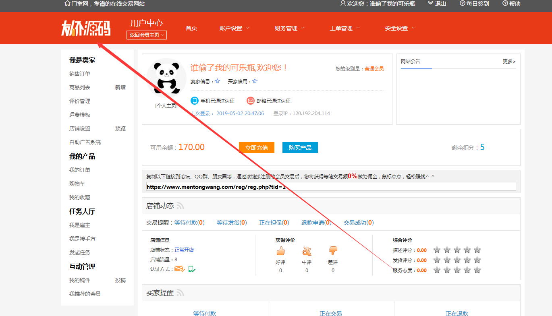Click the thumbs-up 好评 icon
Image resolution: width=552 pixels, height=316 pixels.
pyautogui.click(x=280, y=251)
